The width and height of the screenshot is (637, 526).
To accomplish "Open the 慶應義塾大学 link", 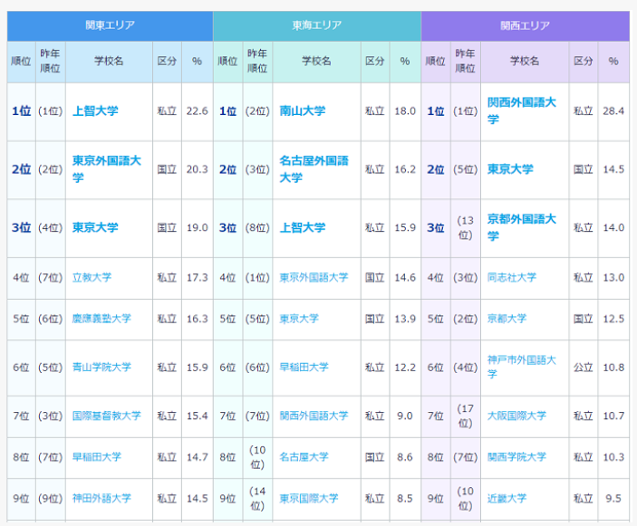I will pyautogui.click(x=101, y=319).
